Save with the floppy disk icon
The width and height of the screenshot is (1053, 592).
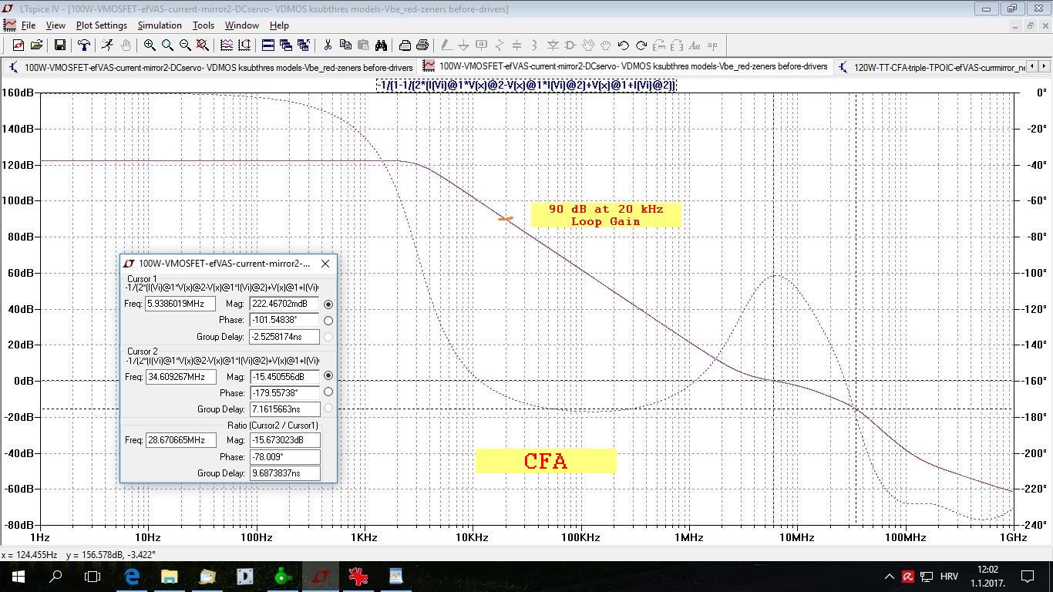59,45
